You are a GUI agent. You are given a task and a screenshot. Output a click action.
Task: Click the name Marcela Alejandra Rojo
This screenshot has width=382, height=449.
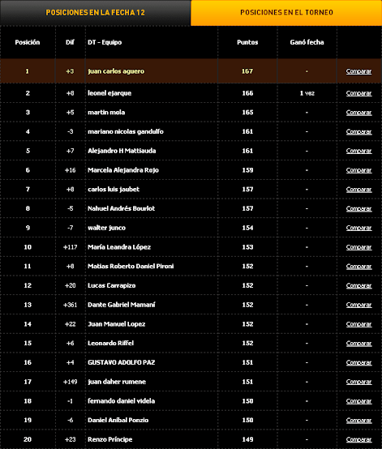pyautogui.click(x=123, y=170)
